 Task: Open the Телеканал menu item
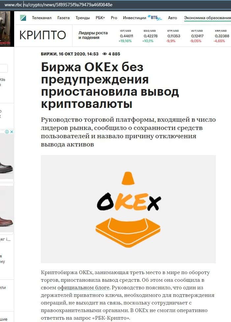pos(42,18)
